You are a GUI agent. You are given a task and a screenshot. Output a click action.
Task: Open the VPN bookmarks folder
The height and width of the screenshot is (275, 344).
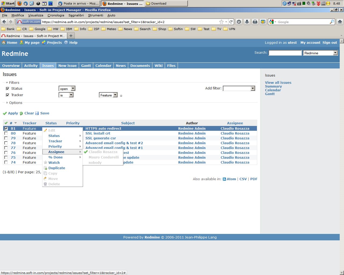tap(229, 29)
